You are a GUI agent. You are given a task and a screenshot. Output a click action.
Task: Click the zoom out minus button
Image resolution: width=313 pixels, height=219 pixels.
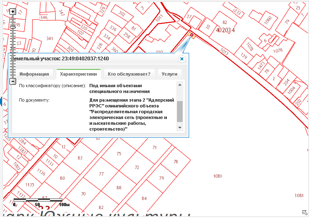click(x=13, y=81)
